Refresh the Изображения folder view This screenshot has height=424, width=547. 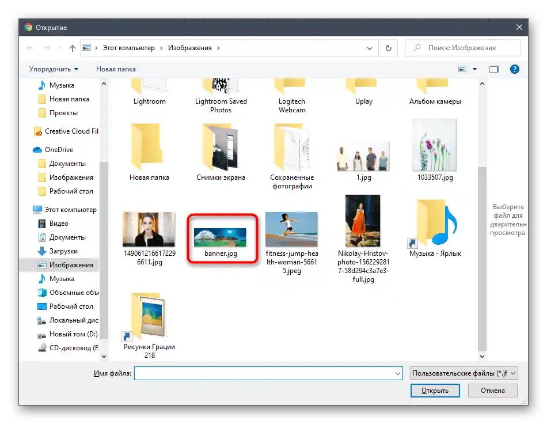388,48
